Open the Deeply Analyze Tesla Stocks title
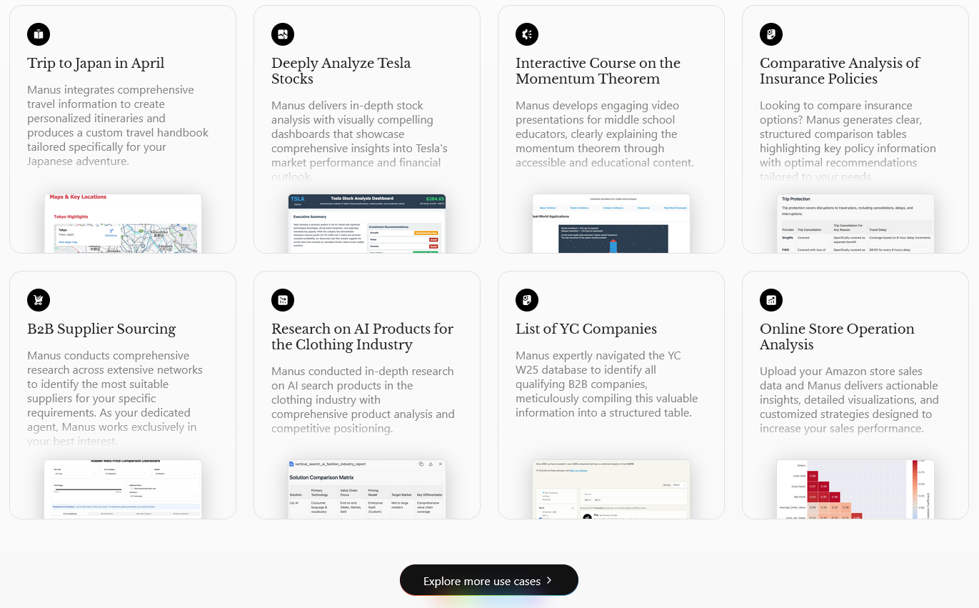The image size is (979, 608). (x=341, y=71)
